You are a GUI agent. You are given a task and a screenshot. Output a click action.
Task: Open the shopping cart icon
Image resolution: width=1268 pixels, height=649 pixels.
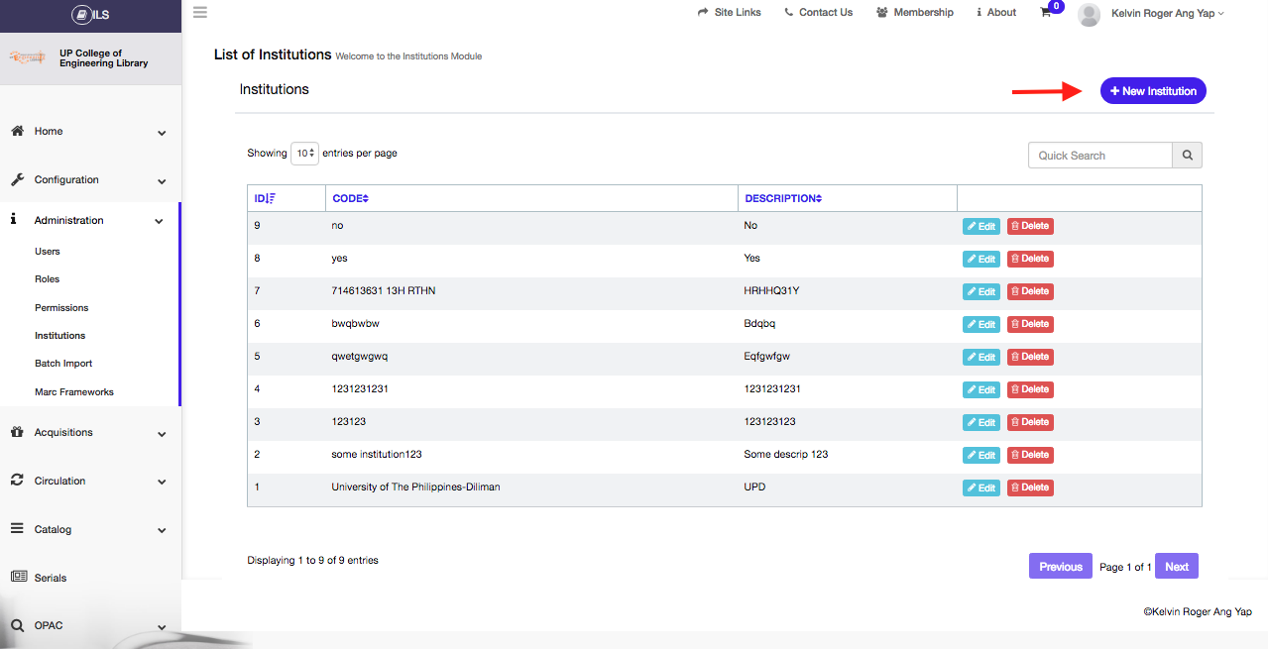(x=1046, y=13)
